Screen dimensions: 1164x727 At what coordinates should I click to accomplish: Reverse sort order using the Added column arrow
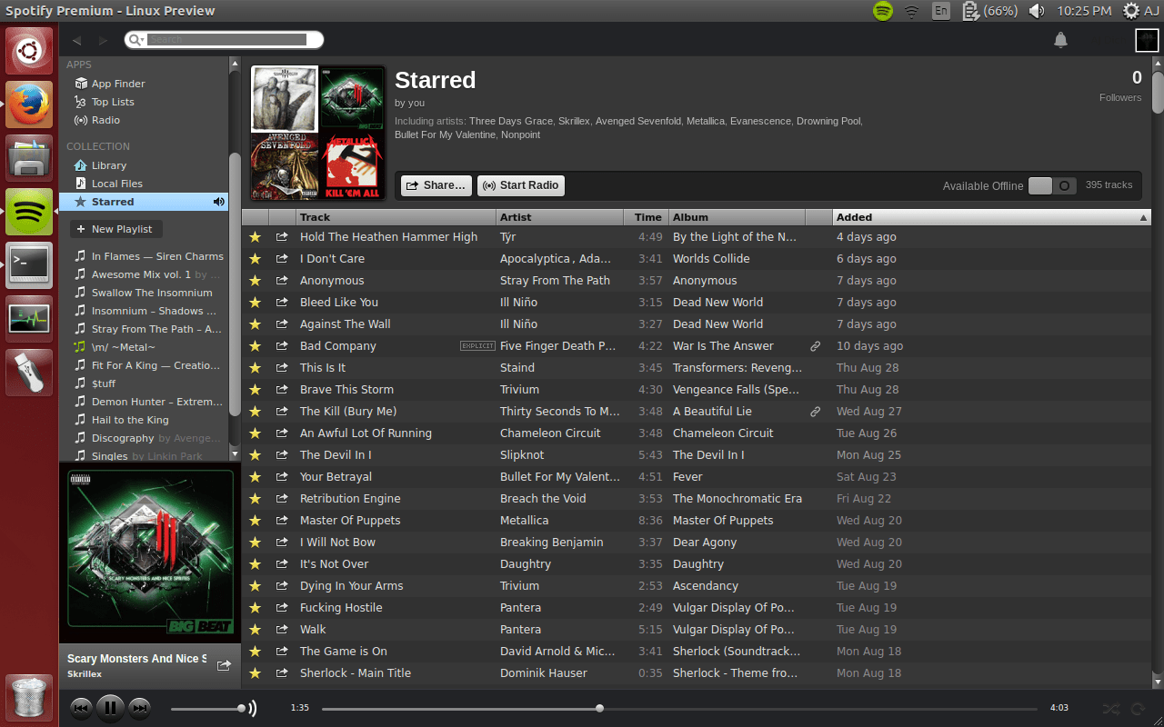(x=1143, y=217)
